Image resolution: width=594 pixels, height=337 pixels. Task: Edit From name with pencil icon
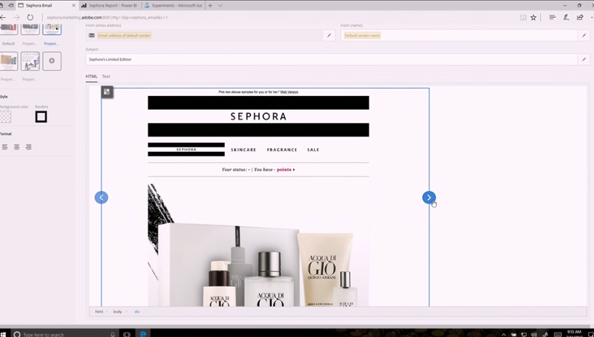pos(584,35)
